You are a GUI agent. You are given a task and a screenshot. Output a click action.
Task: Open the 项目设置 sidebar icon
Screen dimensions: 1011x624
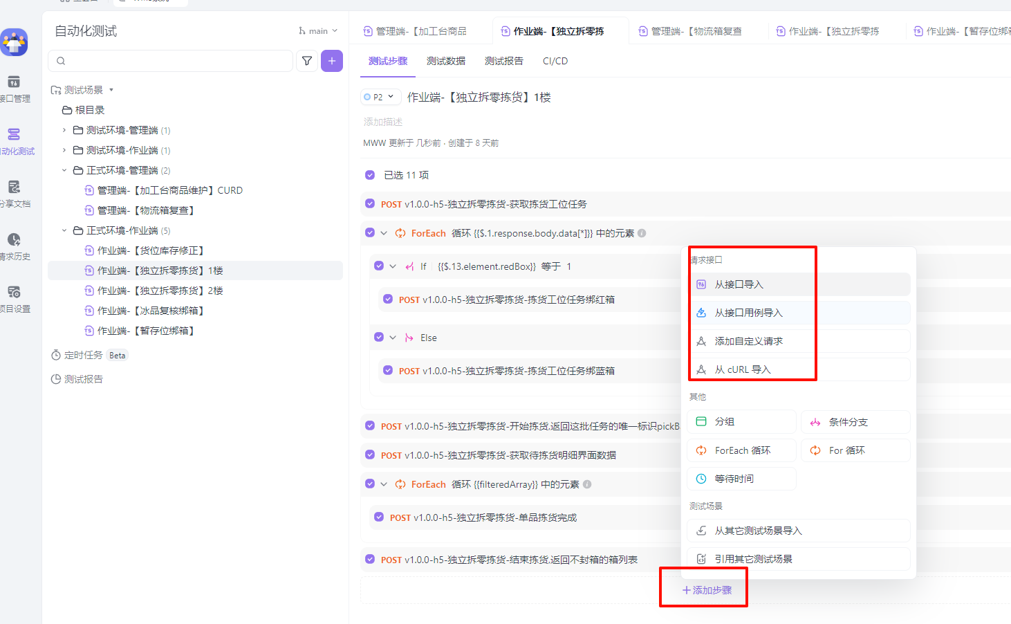click(x=14, y=292)
